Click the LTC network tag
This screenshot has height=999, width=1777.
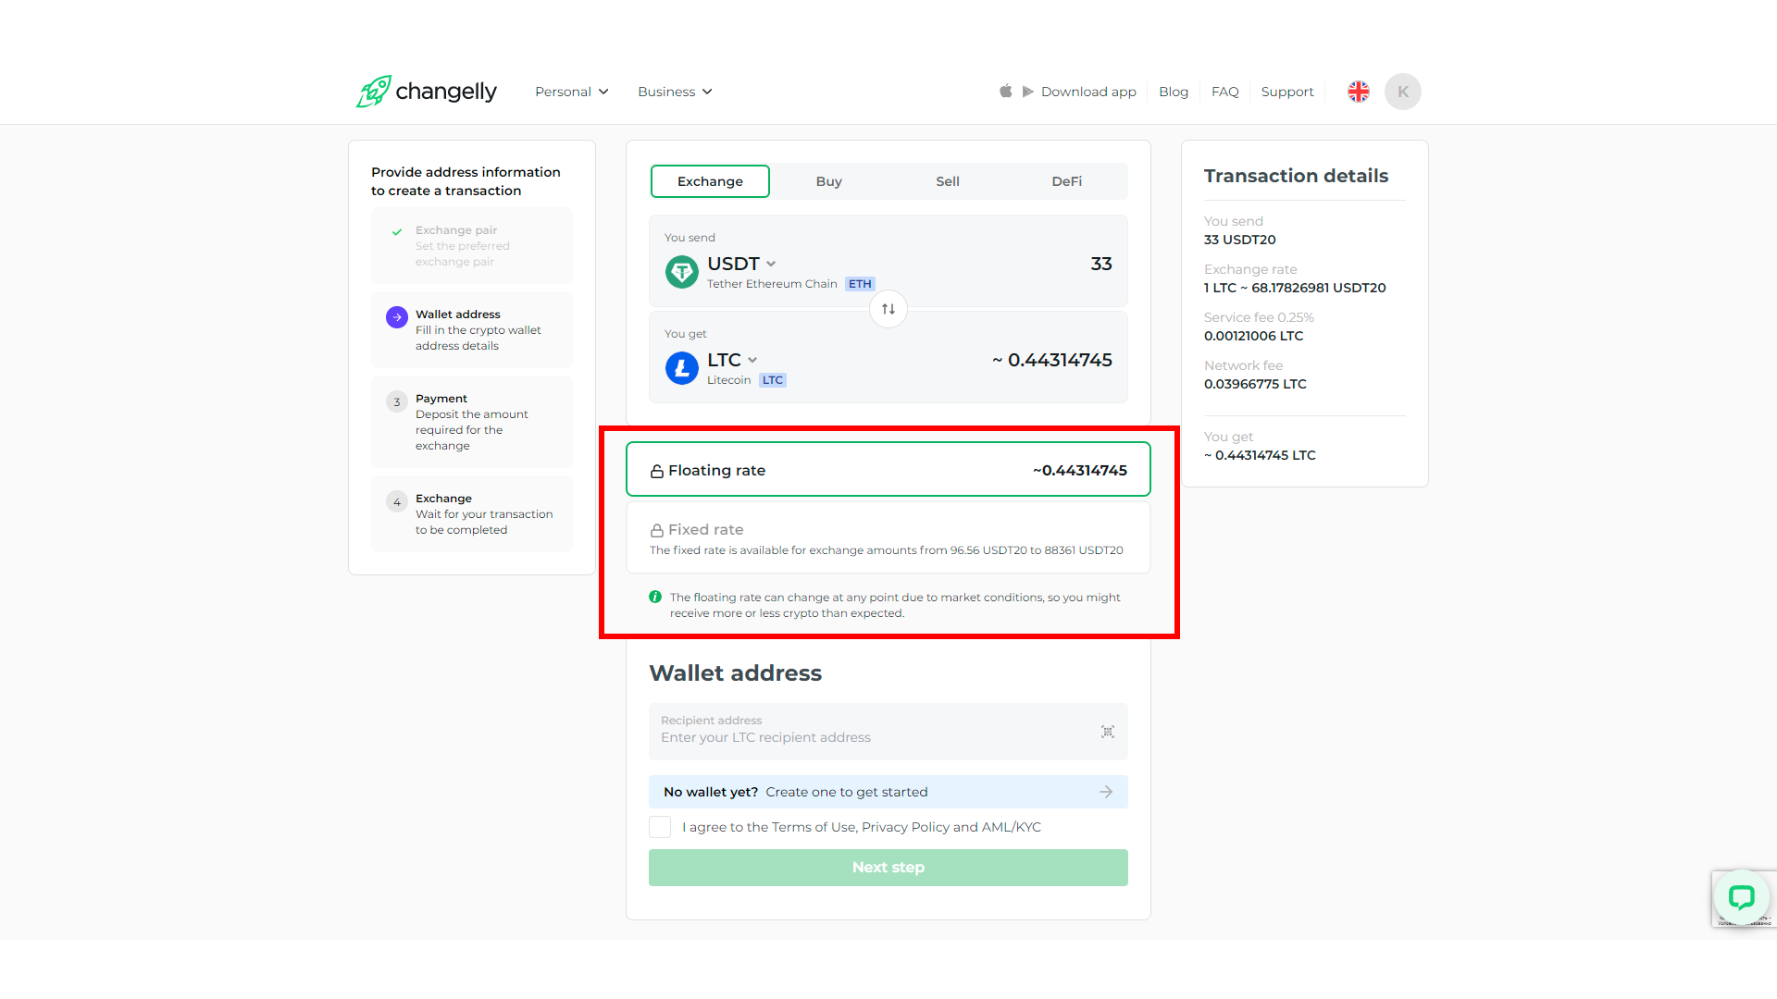773,380
